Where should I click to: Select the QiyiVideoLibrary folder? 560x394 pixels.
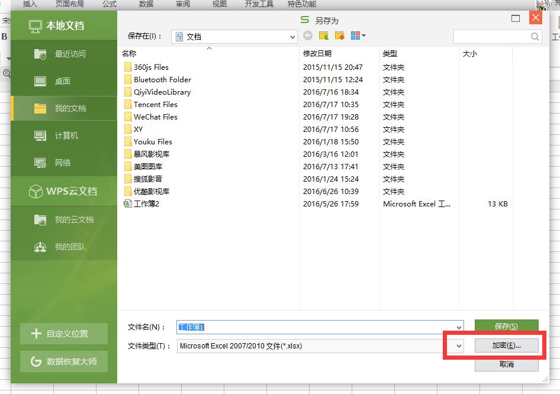pos(157,92)
